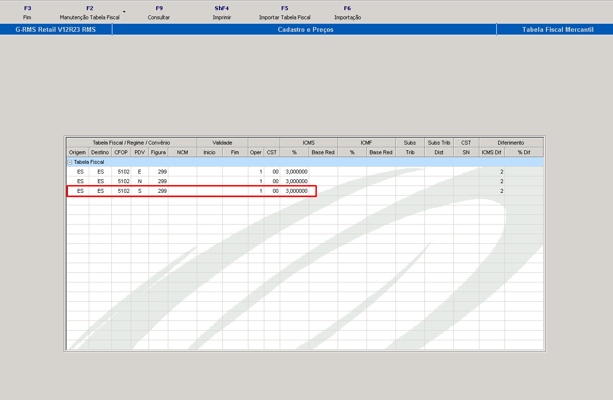Viewport: 613px width, 400px height.
Task: Click the CFOP column header
Action: (x=121, y=152)
